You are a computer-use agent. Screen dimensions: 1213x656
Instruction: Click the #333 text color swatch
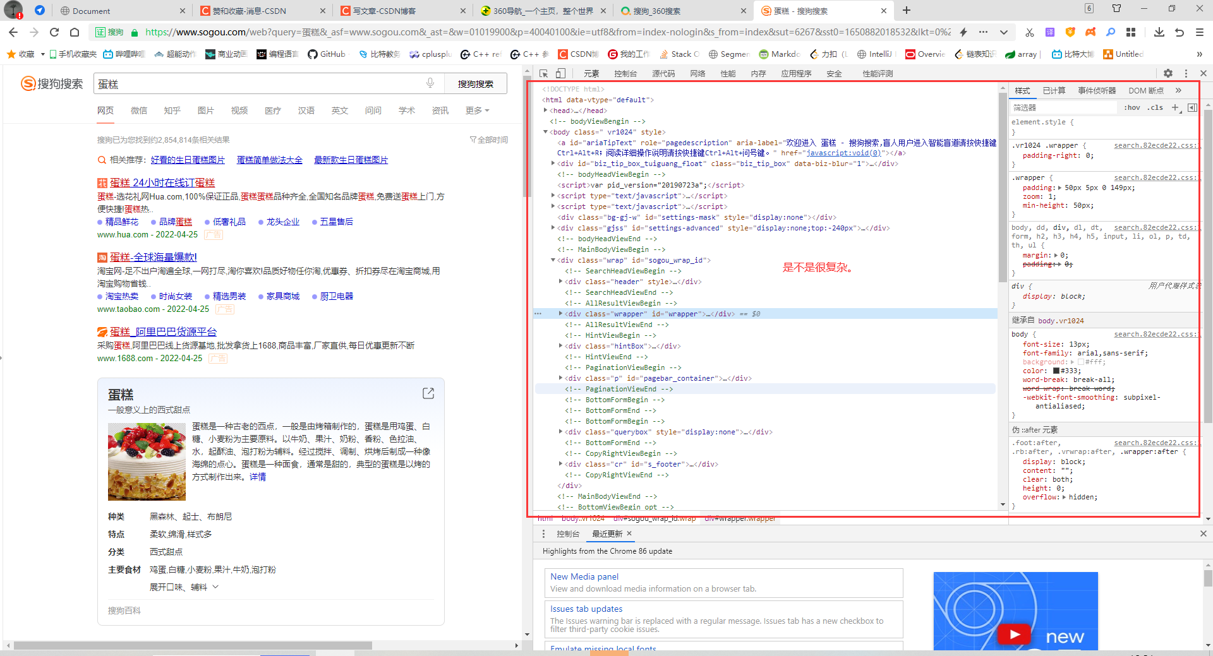pyautogui.click(x=1056, y=371)
